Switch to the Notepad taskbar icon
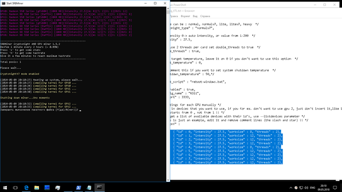 click(89, 187)
